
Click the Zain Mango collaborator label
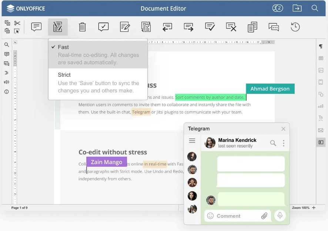[107, 162]
